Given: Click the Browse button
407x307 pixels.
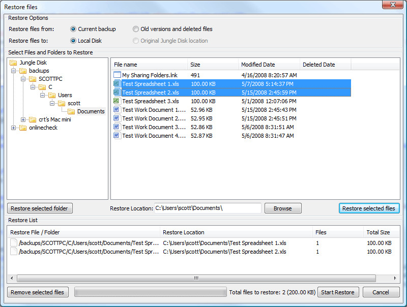Looking at the screenshot, I should click(x=283, y=208).
